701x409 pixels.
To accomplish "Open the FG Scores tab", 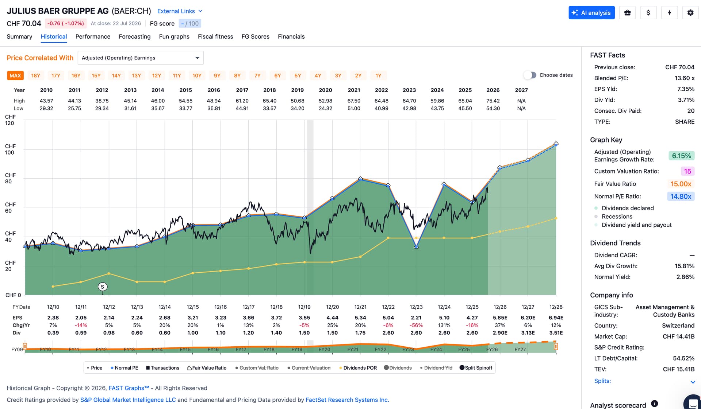I will [255, 36].
